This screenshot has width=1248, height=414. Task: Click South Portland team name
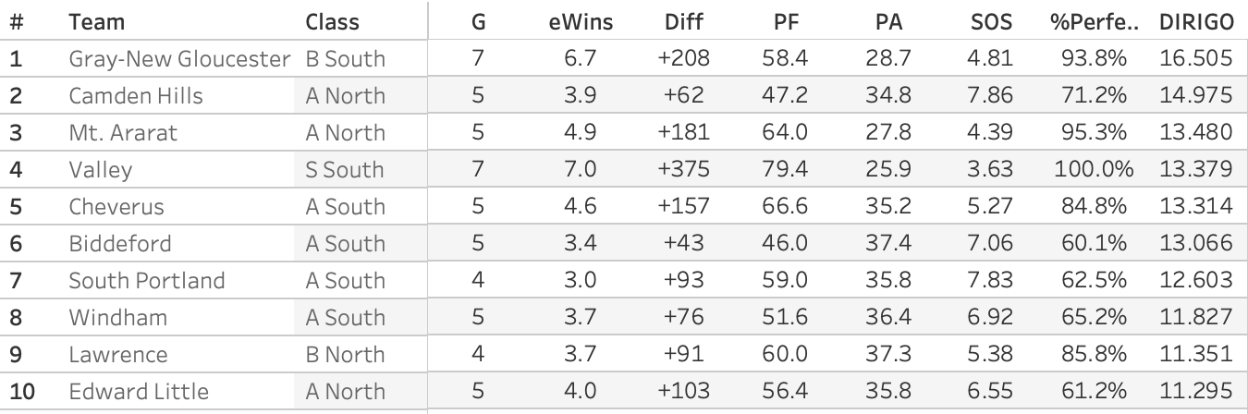[x=147, y=281]
